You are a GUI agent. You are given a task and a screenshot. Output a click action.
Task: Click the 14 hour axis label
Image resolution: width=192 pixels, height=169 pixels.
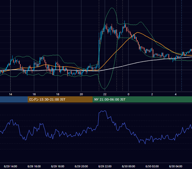coord(10,94)
